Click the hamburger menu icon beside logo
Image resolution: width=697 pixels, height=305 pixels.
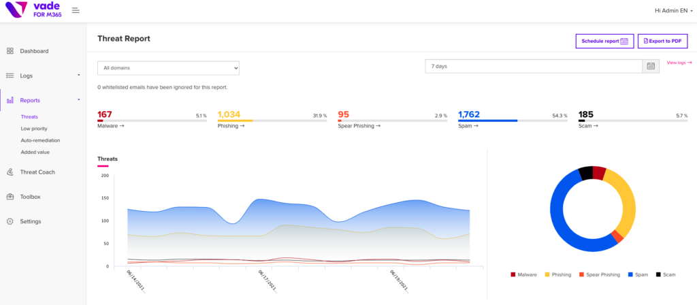pyautogui.click(x=76, y=10)
